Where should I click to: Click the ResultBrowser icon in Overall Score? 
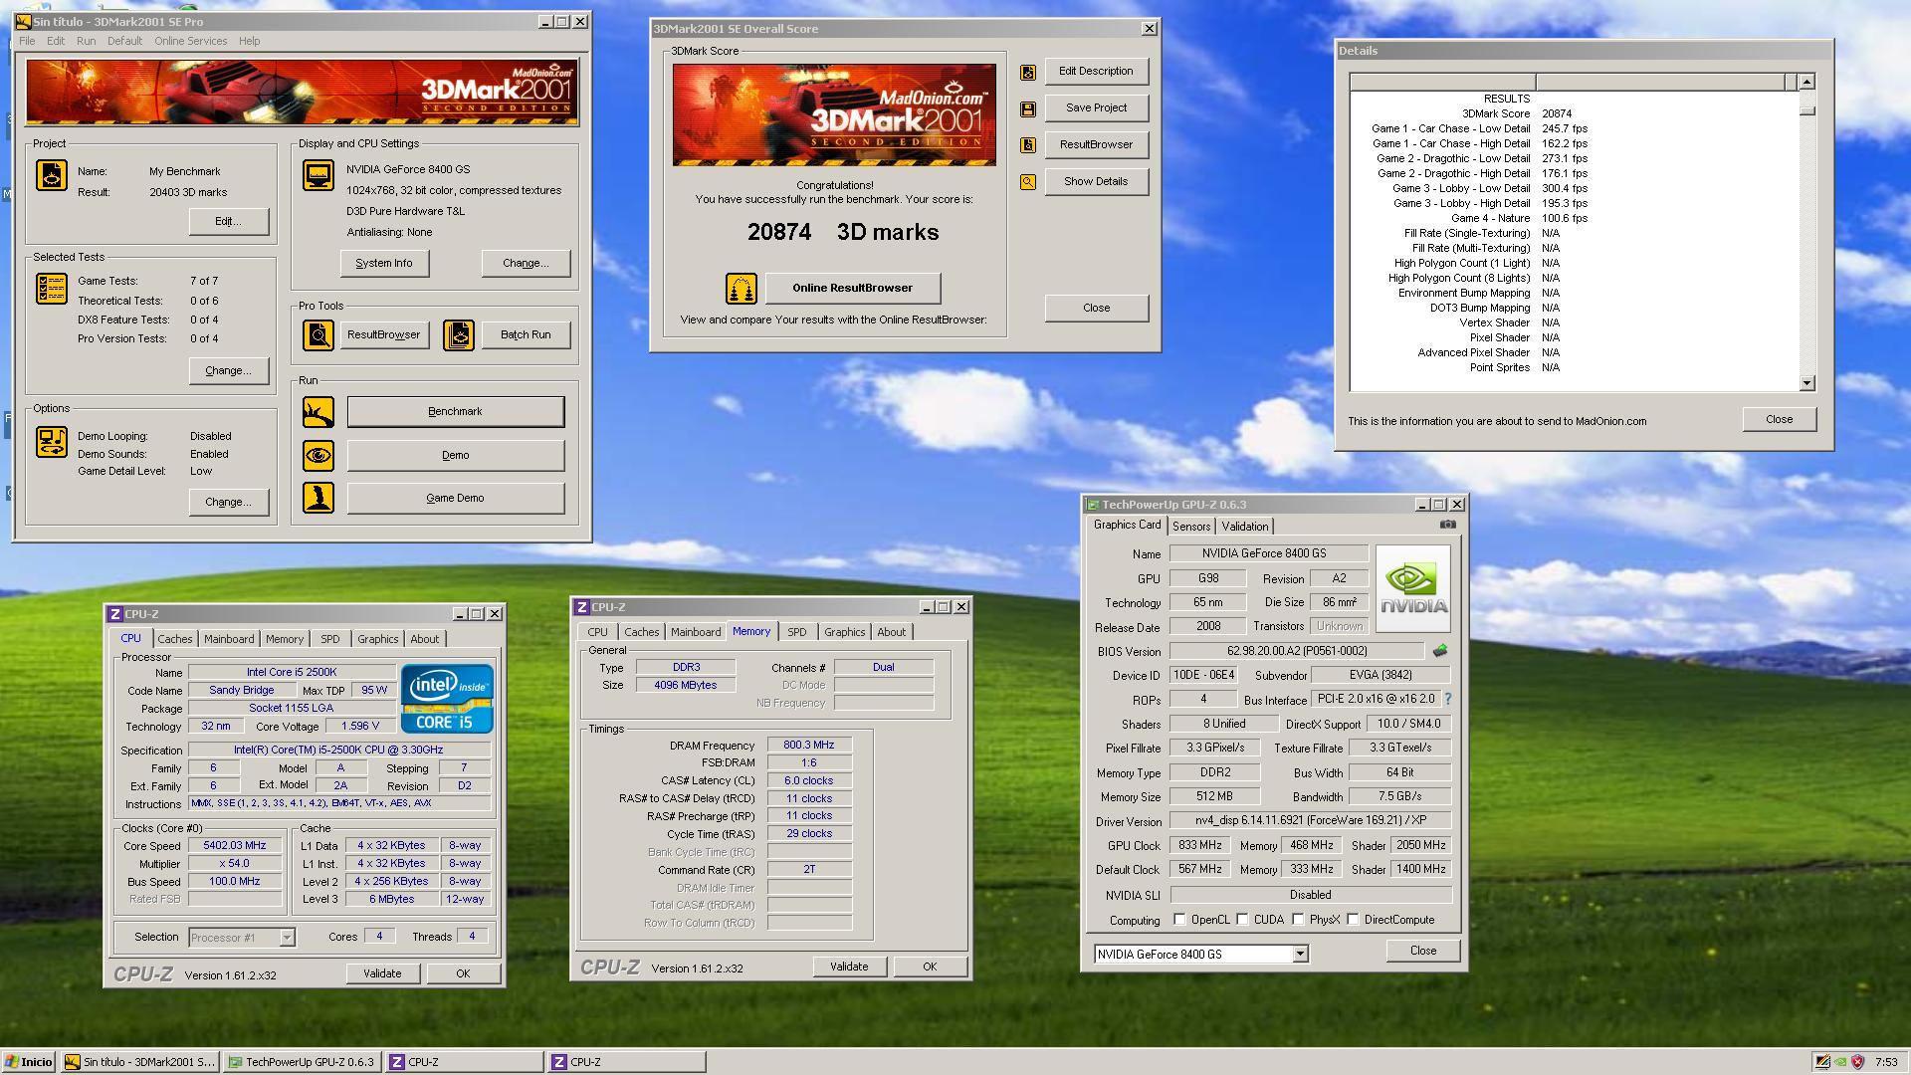pos(1028,145)
